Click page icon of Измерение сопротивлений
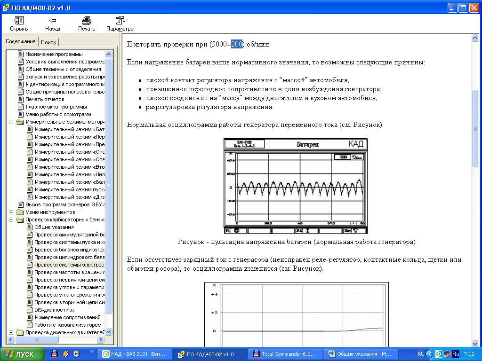The height and width of the screenshot is (361, 482). pos(30,317)
